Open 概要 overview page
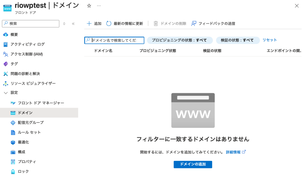 click(x=14, y=35)
